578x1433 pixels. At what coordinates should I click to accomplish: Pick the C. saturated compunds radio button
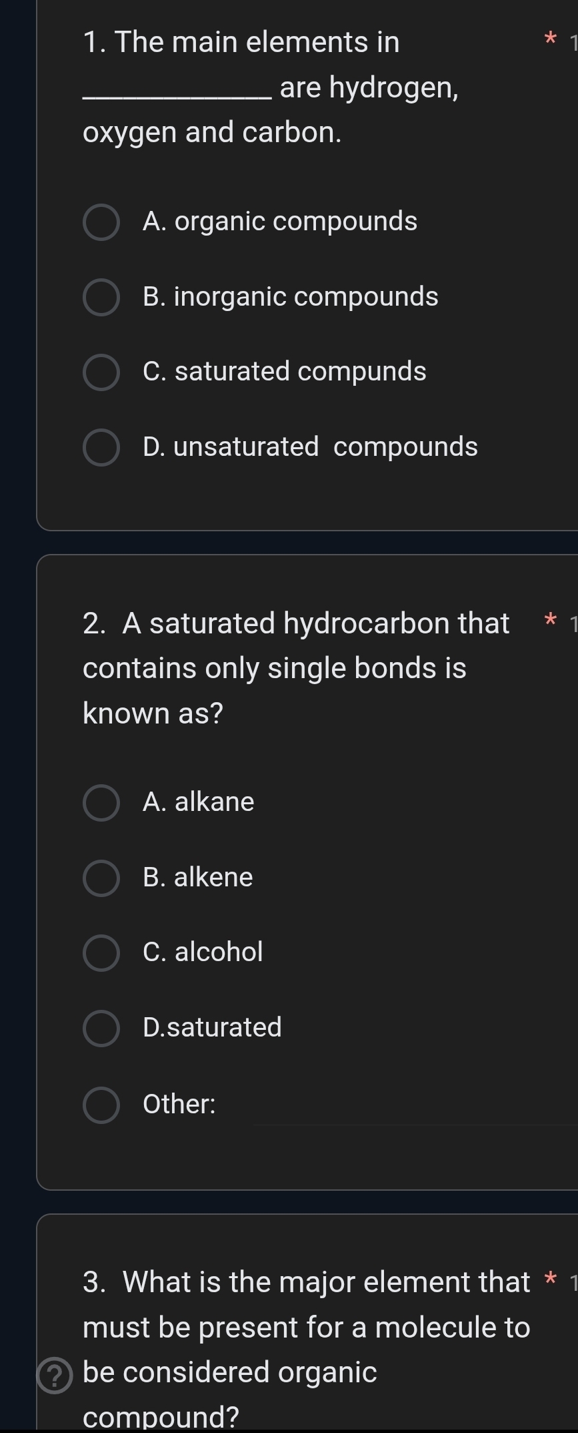(101, 372)
